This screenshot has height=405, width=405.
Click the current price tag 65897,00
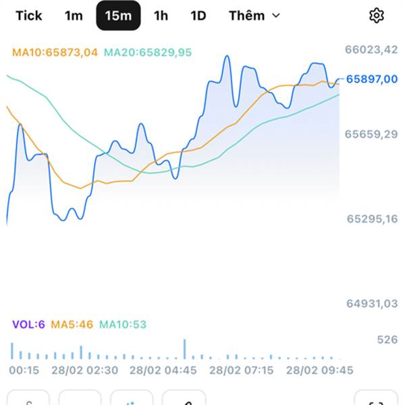(371, 79)
